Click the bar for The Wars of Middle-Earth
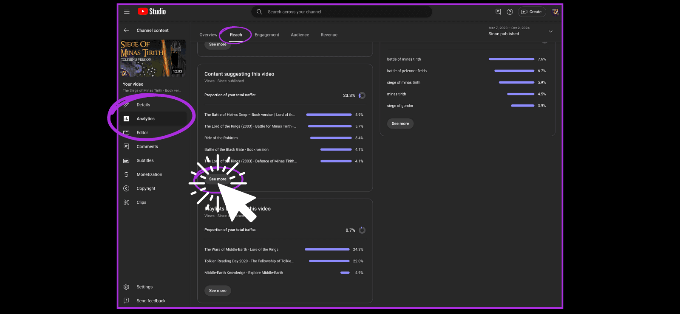Image resolution: width=680 pixels, height=314 pixels. tap(327, 250)
